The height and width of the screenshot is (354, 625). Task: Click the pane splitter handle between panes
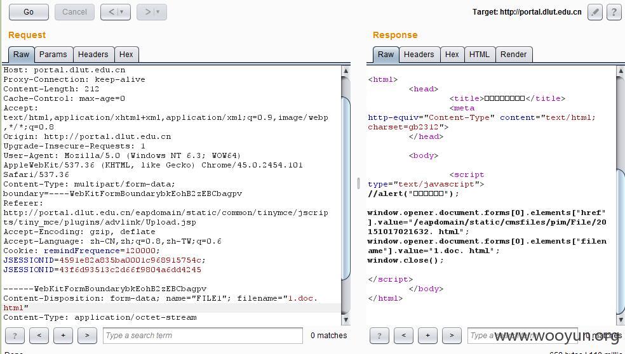[x=358, y=183]
